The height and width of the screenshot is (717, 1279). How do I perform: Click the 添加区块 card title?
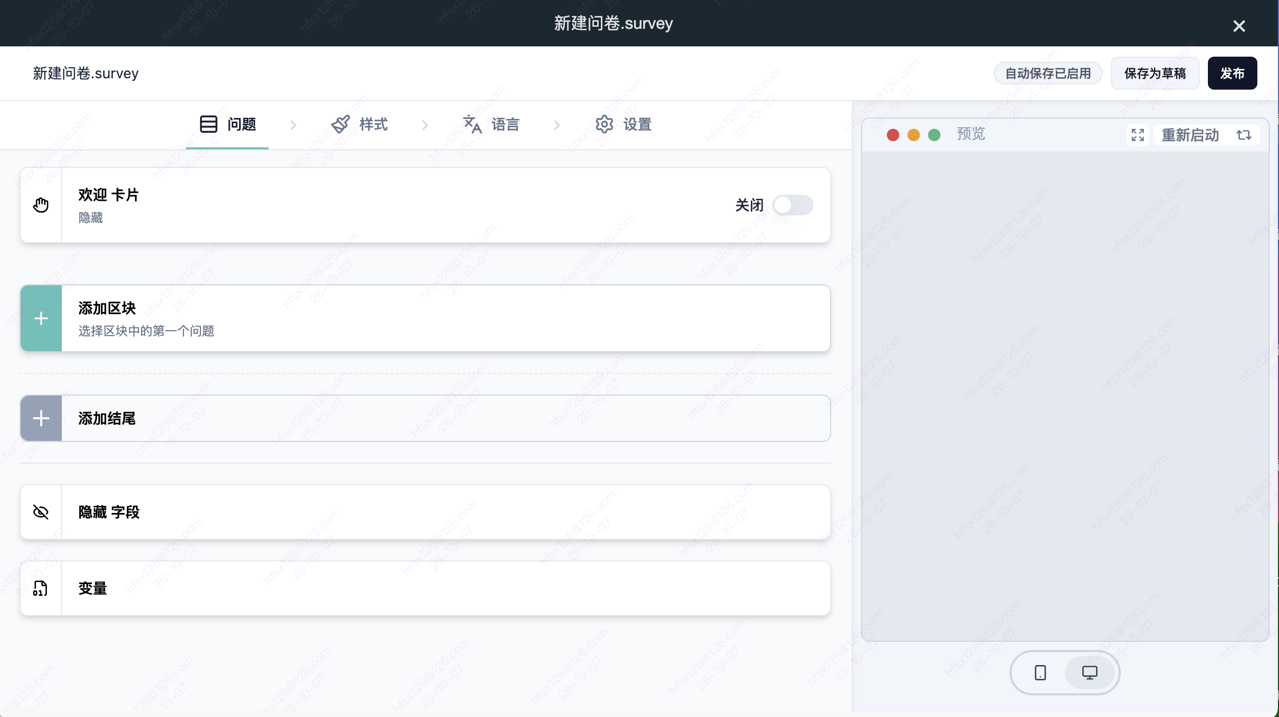click(x=107, y=308)
